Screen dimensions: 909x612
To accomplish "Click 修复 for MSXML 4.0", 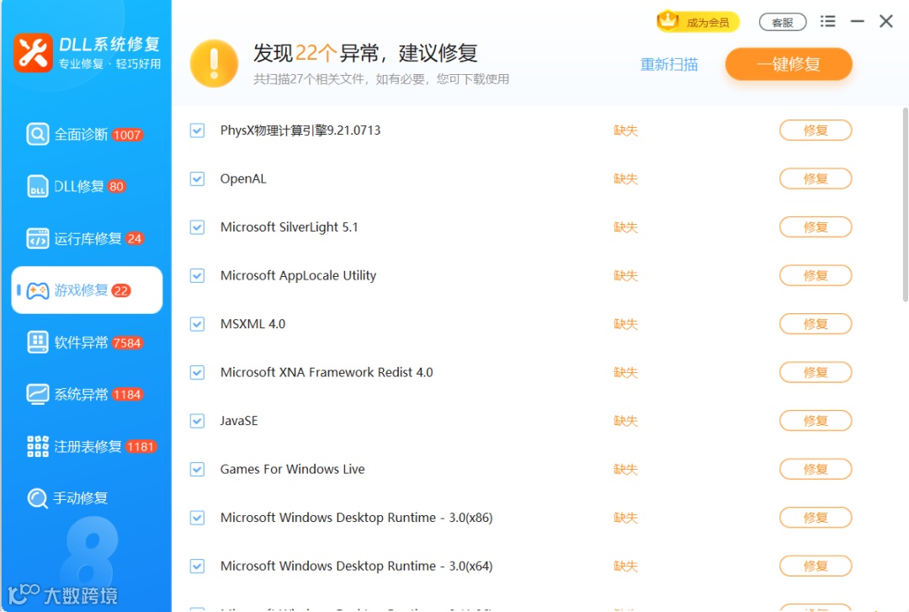I will (815, 324).
